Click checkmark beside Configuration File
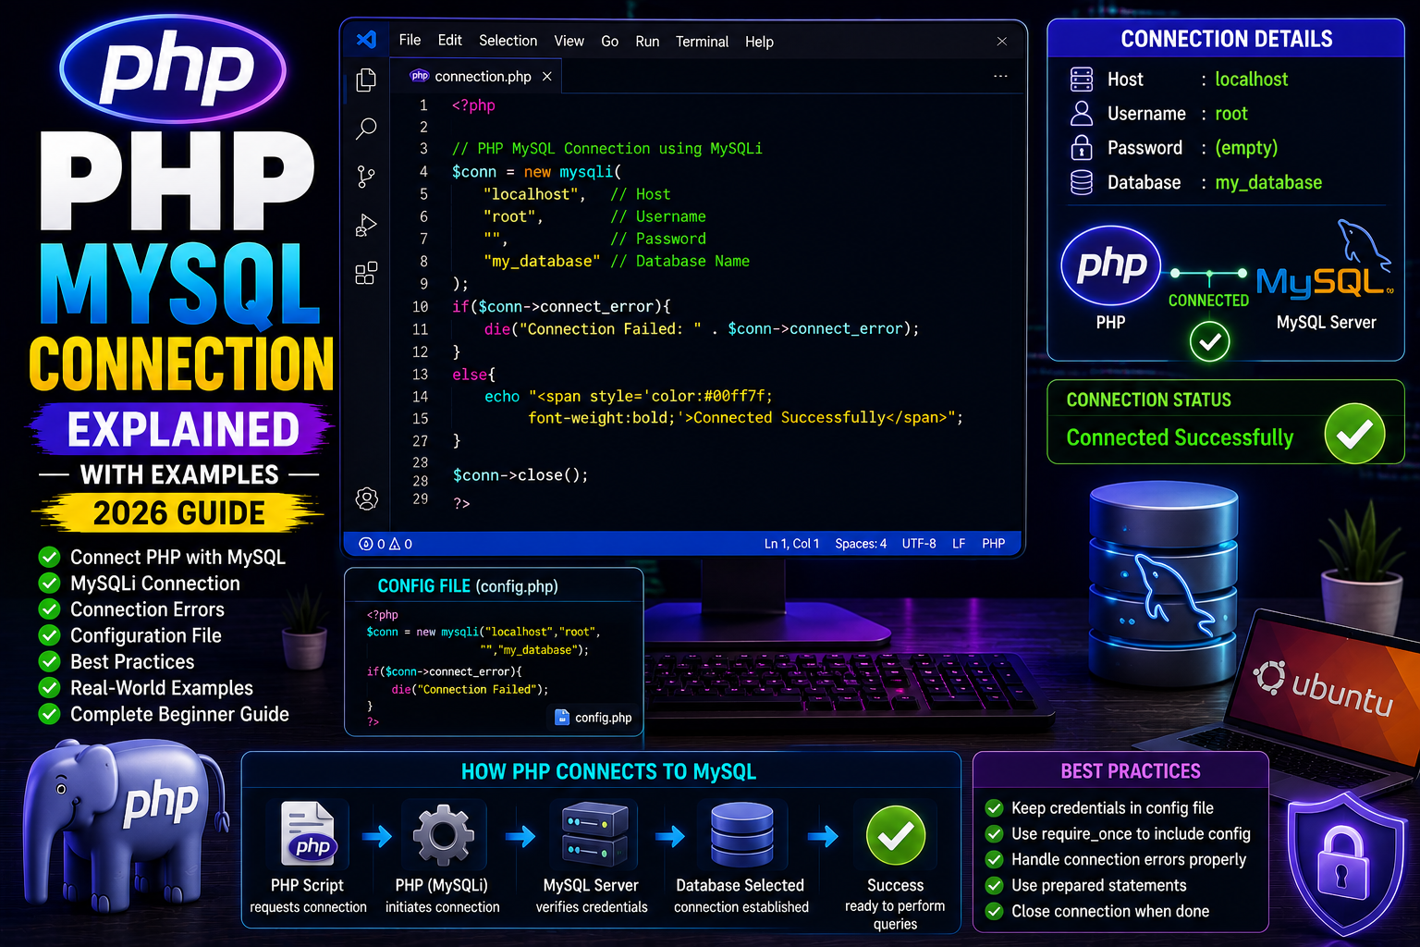Image resolution: width=1420 pixels, height=947 pixels. [49, 635]
